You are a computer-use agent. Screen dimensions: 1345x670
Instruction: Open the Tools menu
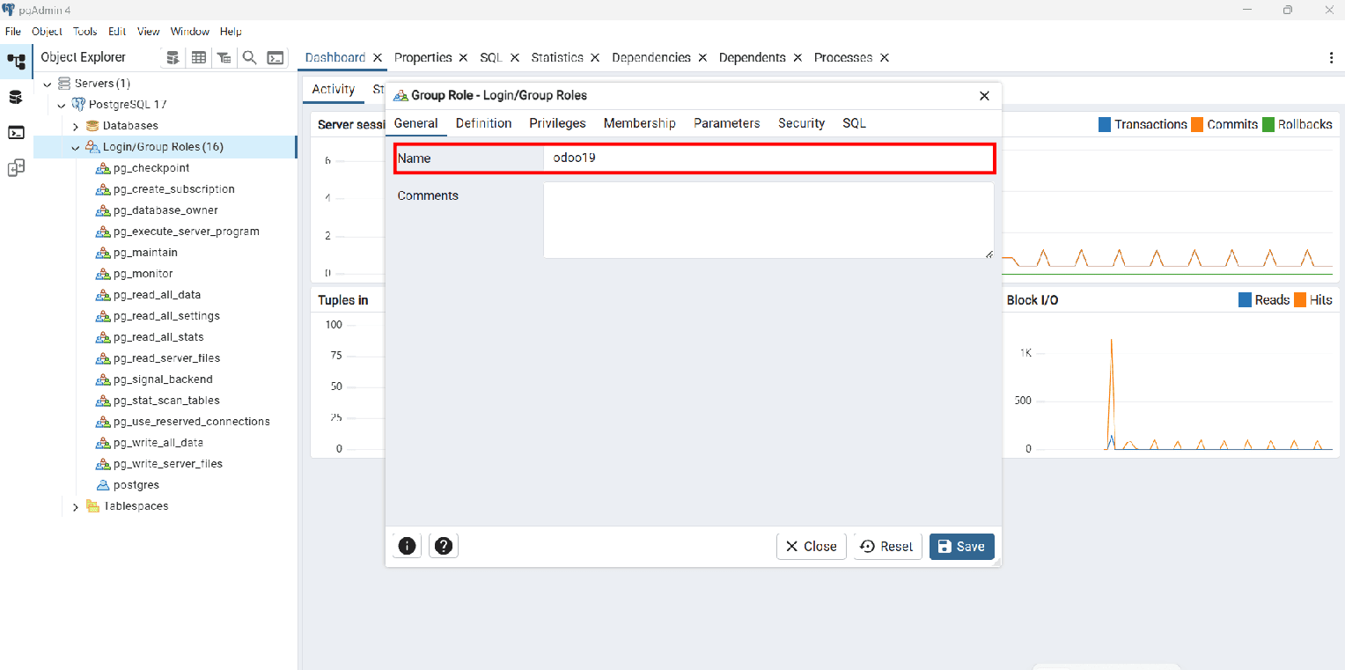[85, 31]
